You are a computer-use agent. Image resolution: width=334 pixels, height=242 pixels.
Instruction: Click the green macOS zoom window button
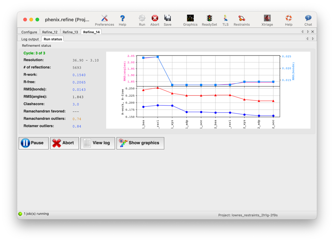(37, 20)
